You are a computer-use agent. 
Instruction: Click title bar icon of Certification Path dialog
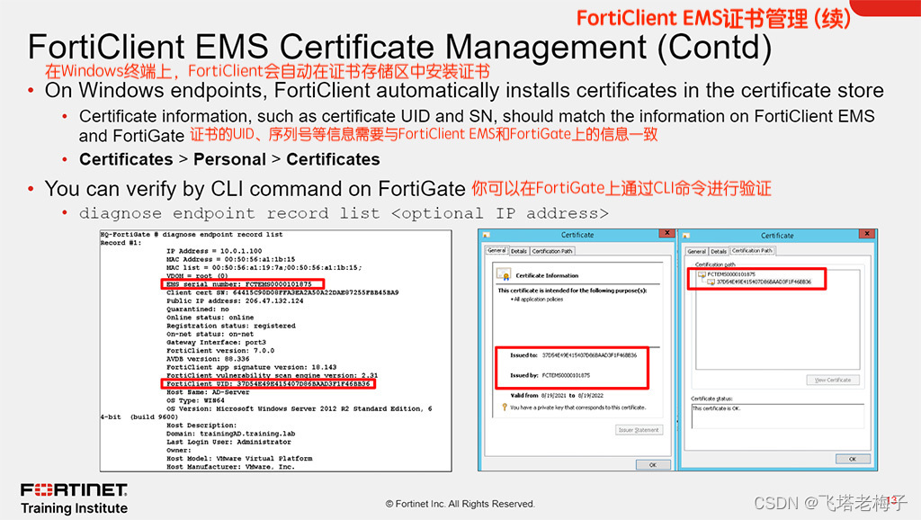click(x=685, y=236)
